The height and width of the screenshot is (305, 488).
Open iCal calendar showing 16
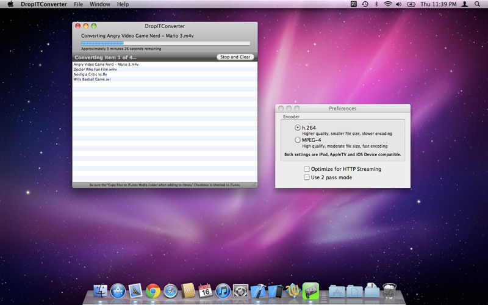tap(206, 291)
